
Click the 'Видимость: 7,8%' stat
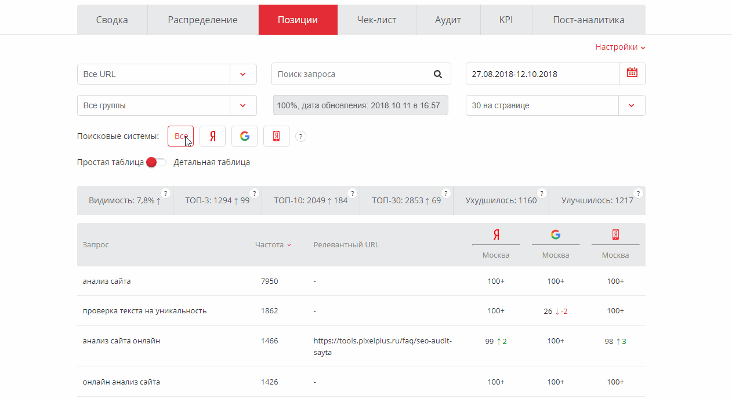coord(125,200)
